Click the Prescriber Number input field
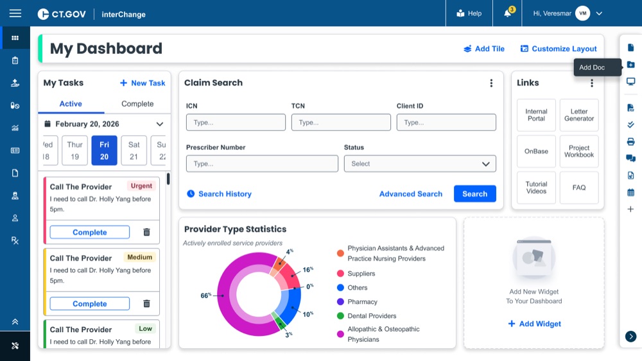642x361 pixels. click(262, 164)
